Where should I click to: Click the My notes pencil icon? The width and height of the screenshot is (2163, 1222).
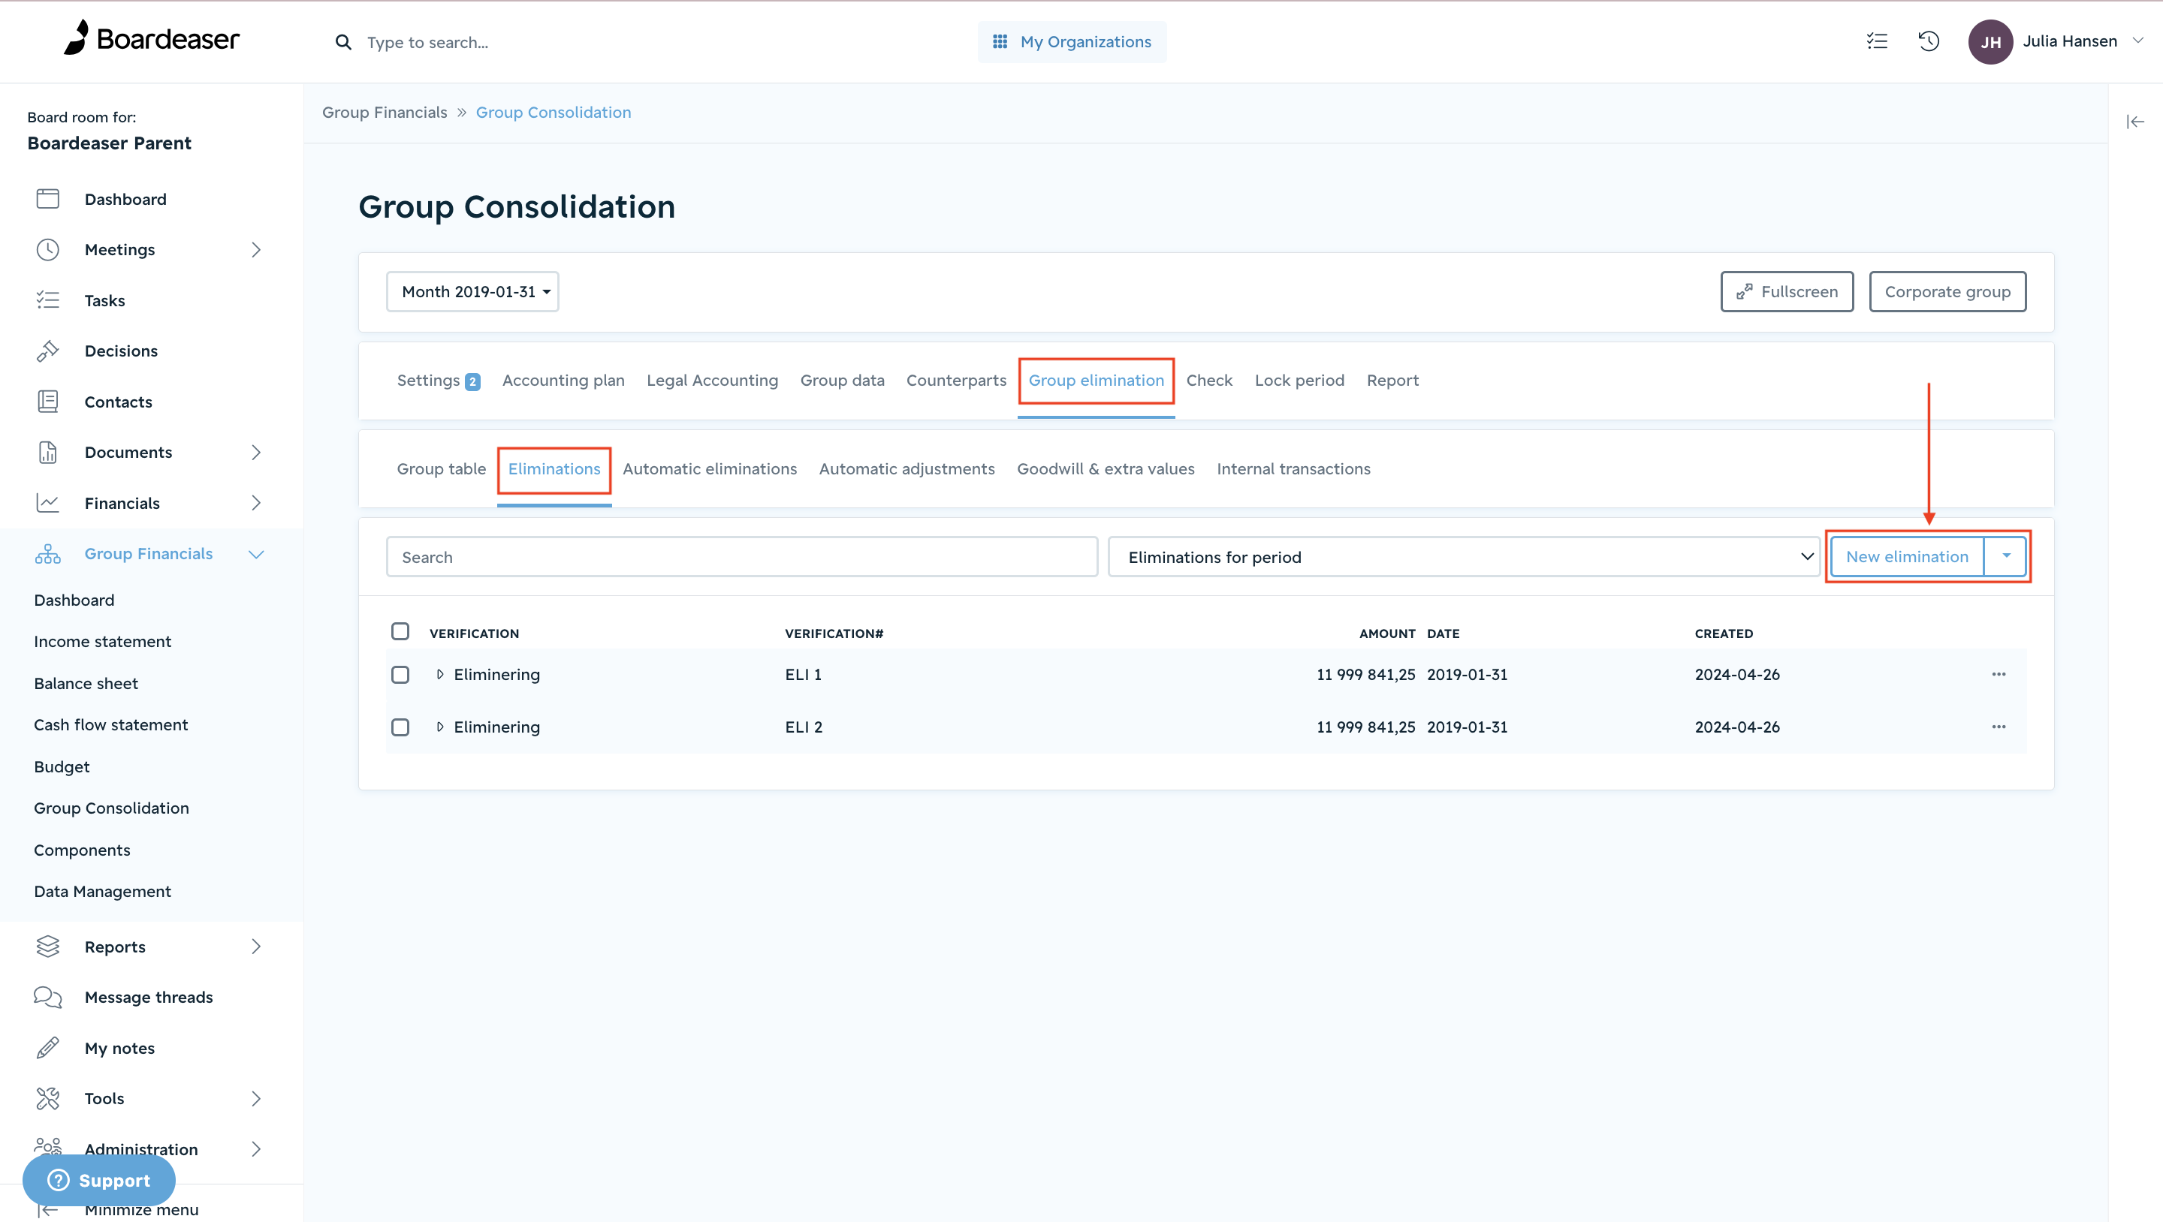pyautogui.click(x=48, y=1047)
